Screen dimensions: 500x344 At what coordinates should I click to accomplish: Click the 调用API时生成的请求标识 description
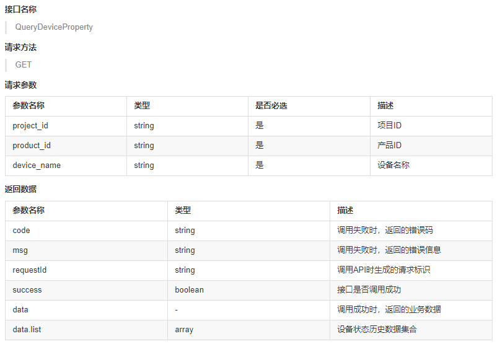point(384,270)
